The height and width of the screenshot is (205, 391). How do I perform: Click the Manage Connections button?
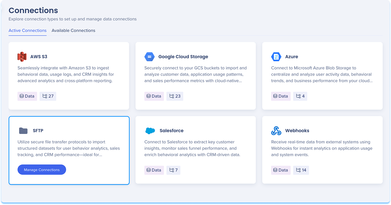pos(42,170)
